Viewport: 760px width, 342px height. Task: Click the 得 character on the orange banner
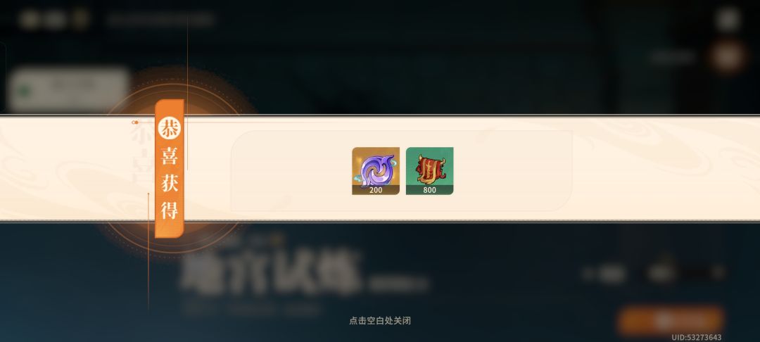169,210
